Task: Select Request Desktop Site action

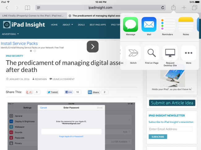Action: tap(170, 53)
